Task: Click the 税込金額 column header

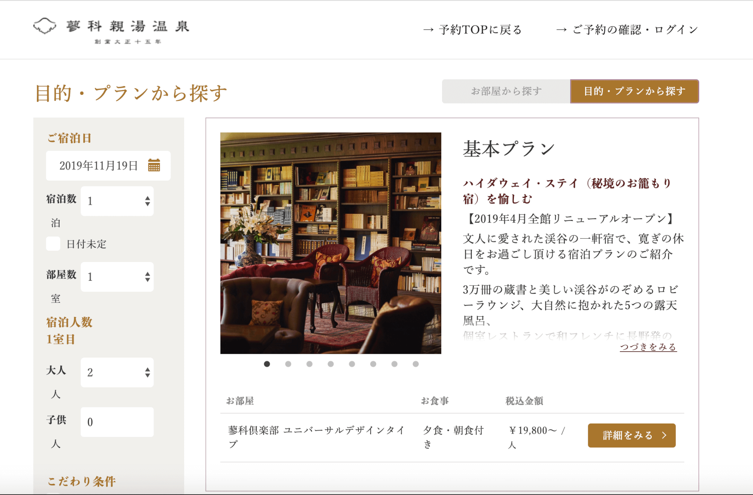Action: click(524, 401)
